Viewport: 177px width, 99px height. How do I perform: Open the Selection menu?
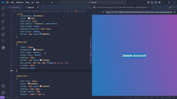pos(20,2)
